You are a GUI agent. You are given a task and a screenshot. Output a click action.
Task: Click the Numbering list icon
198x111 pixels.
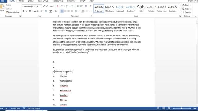(67, 6)
